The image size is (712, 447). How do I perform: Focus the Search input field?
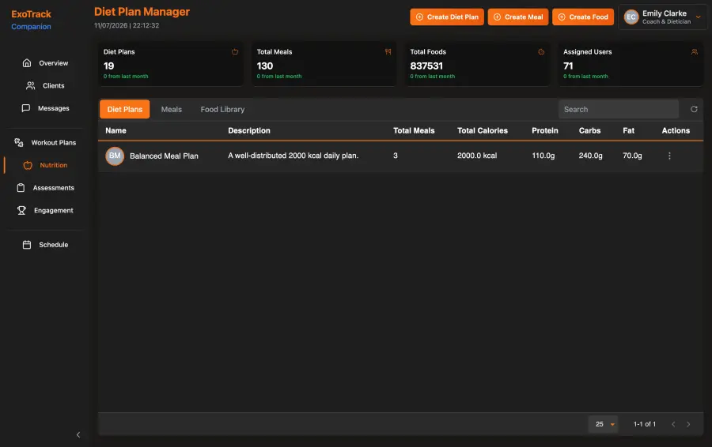(619, 109)
